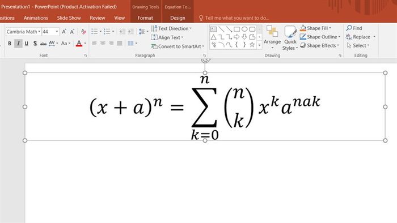Apply Shape Outline color

pyautogui.click(x=303, y=37)
